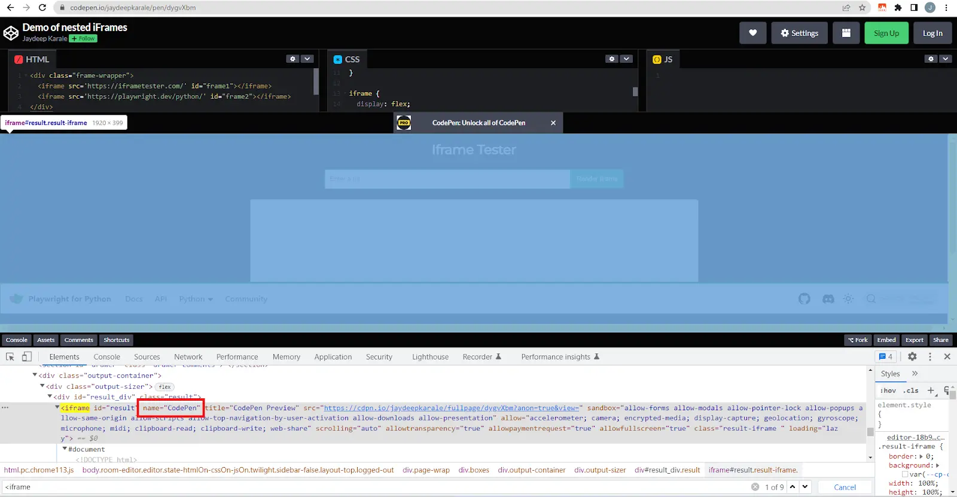Open the HTML editor dropdown arrow

[307, 59]
